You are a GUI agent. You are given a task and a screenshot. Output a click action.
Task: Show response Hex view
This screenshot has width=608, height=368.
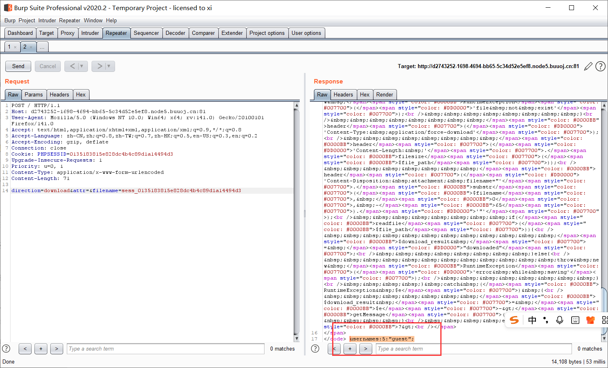pyautogui.click(x=365, y=94)
